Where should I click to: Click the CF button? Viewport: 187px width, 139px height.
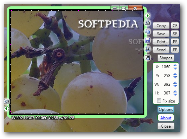[175, 25]
